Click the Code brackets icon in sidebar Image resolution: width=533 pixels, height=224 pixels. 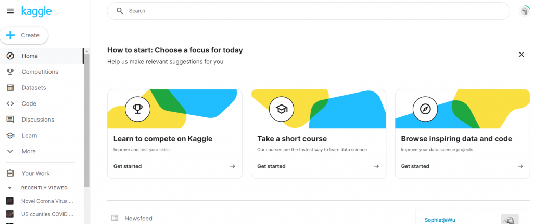[10, 103]
